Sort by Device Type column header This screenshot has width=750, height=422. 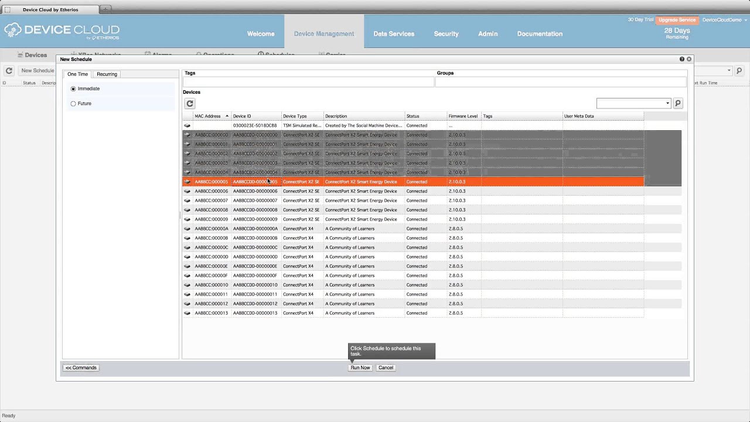pyautogui.click(x=302, y=116)
